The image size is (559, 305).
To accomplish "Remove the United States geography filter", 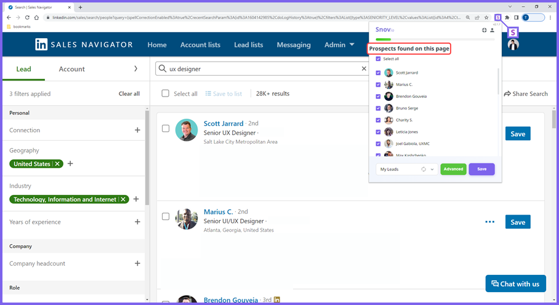I will tap(57, 164).
